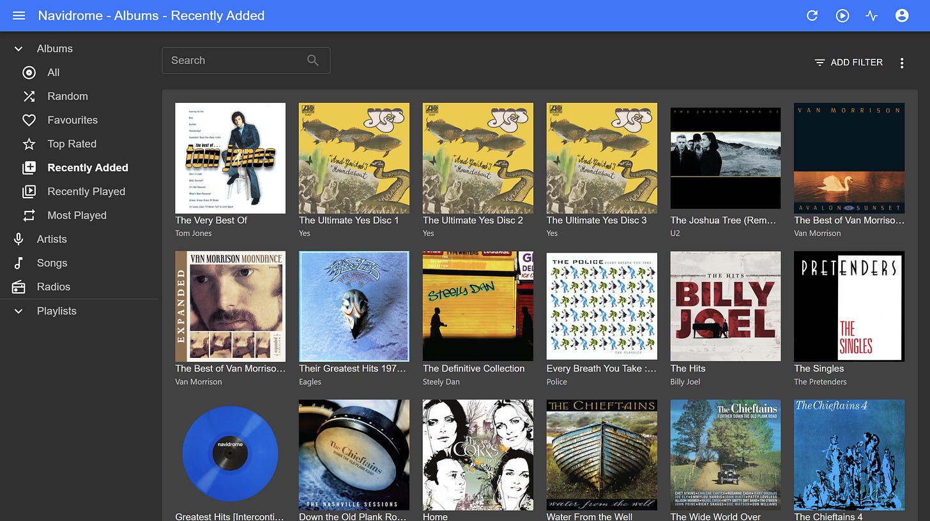The height and width of the screenshot is (521, 930).
Task: Open The Singles album title
Action: pyautogui.click(x=819, y=369)
